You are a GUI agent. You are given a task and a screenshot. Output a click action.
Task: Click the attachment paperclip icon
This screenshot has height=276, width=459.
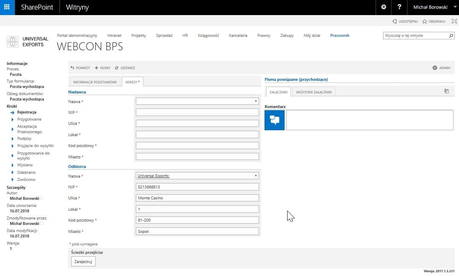tap(446, 91)
